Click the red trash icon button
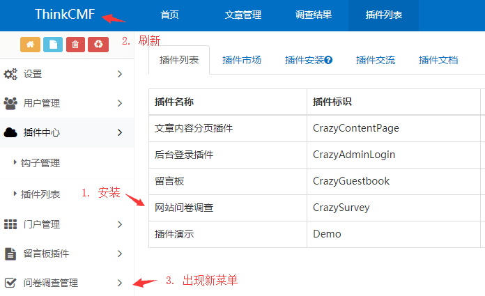Image resolution: width=485 pixels, height=296 pixels. click(x=76, y=44)
